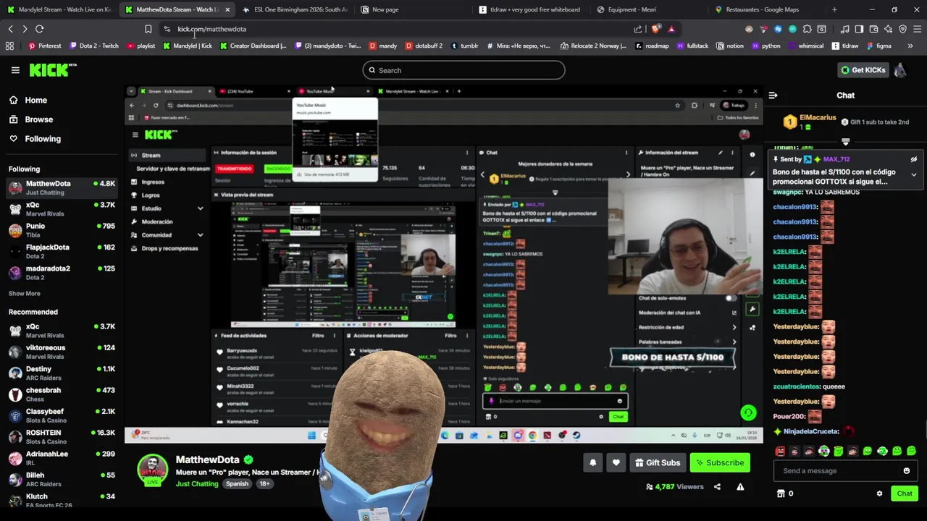Close the MatthewDota Stream tab

coord(227,9)
